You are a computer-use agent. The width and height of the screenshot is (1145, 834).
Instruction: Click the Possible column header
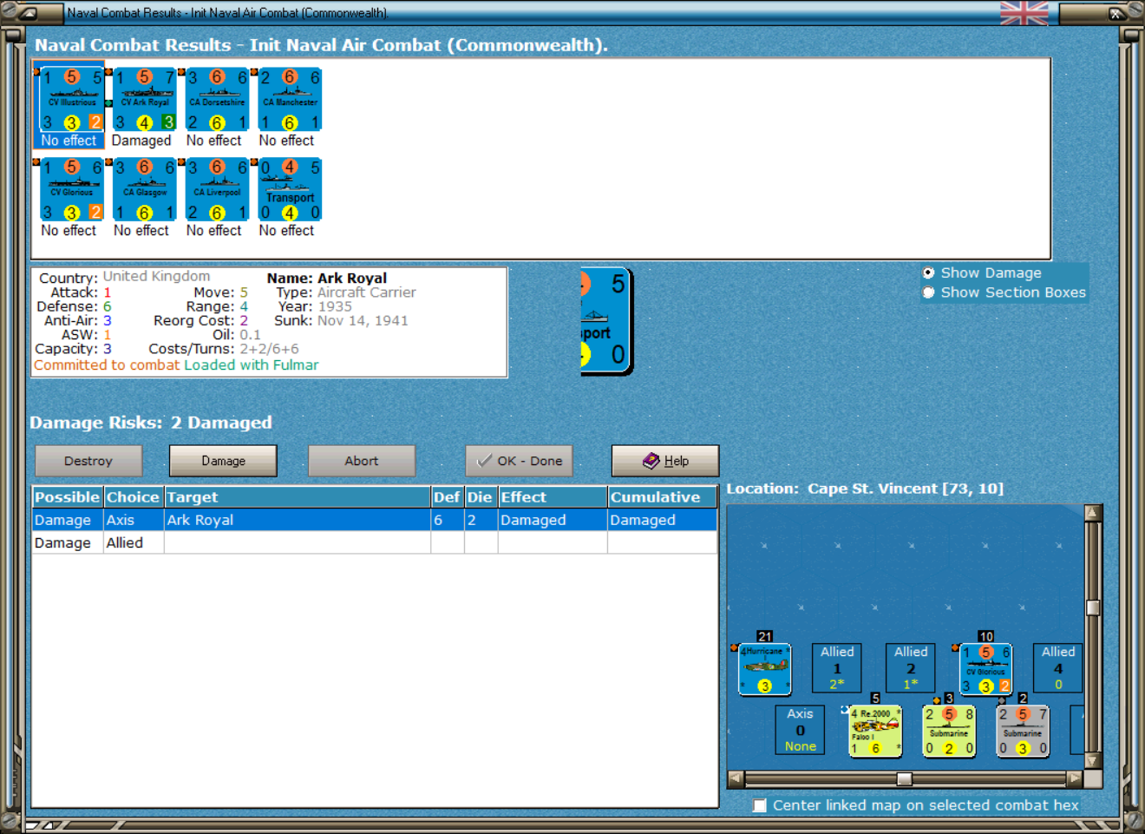68,497
